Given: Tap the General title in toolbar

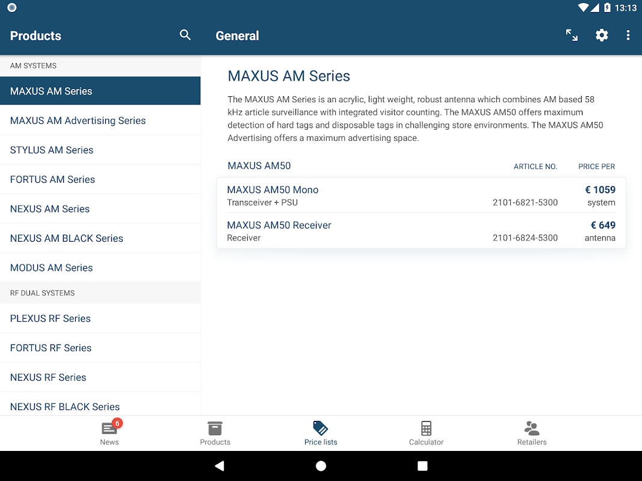Looking at the screenshot, I should click(237, 35).
